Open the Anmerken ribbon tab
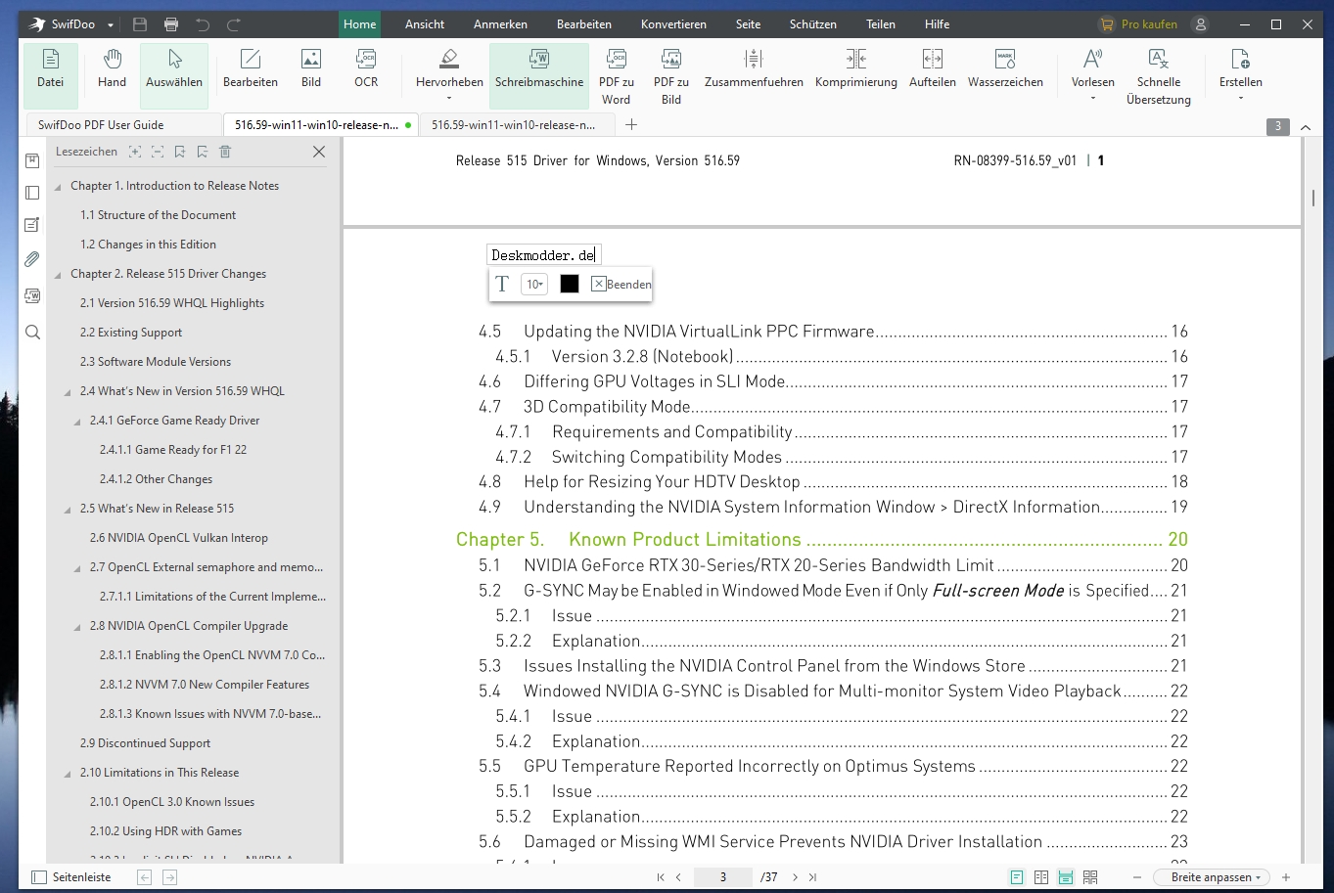Screen dimensions: 1334x893 coord(500,24)
